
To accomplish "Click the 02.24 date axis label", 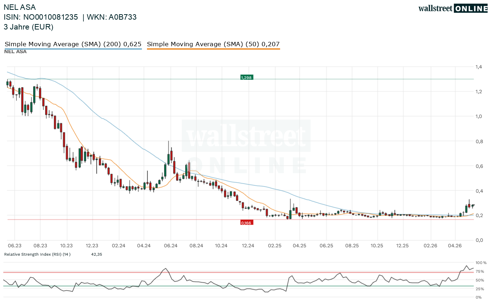I will click(119, 245).
